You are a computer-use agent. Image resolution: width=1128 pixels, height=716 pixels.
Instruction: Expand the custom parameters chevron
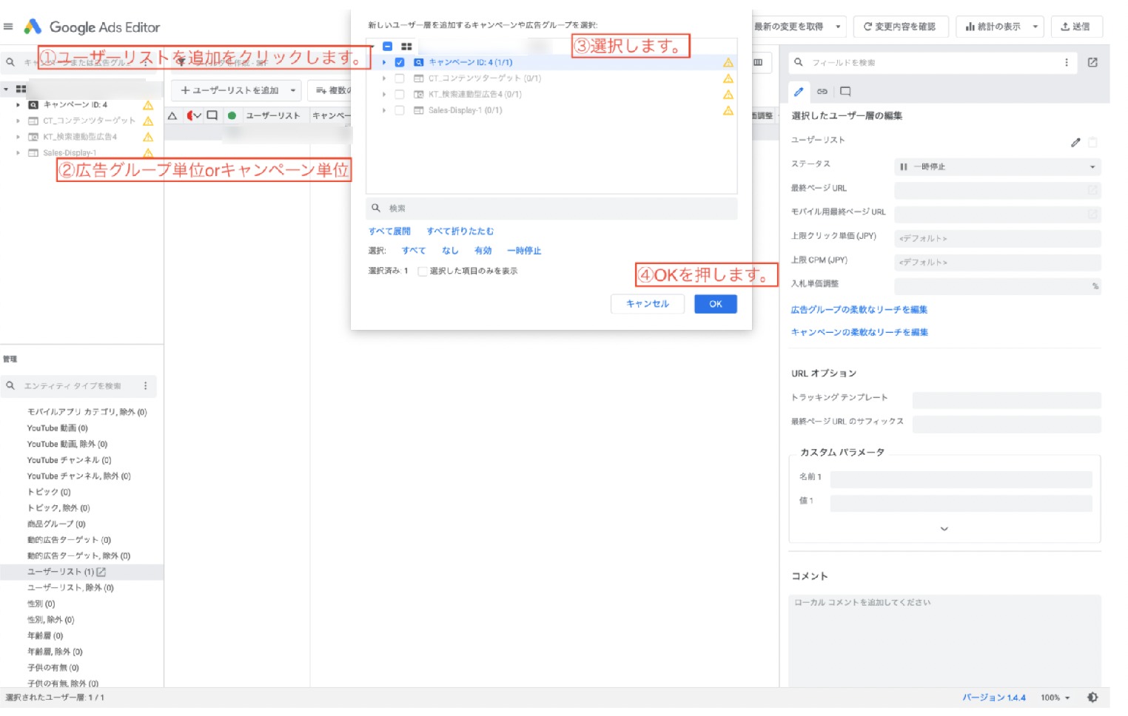[944, 529]
